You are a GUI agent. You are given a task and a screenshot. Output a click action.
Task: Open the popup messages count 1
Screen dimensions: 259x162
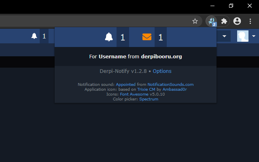[x=161, y=37]
